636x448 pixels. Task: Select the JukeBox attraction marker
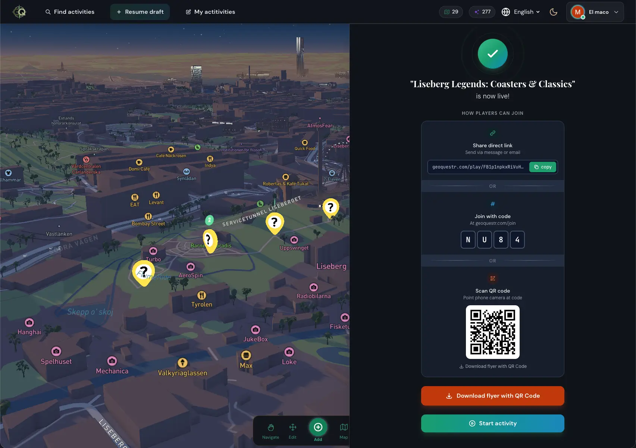(256, 330)
